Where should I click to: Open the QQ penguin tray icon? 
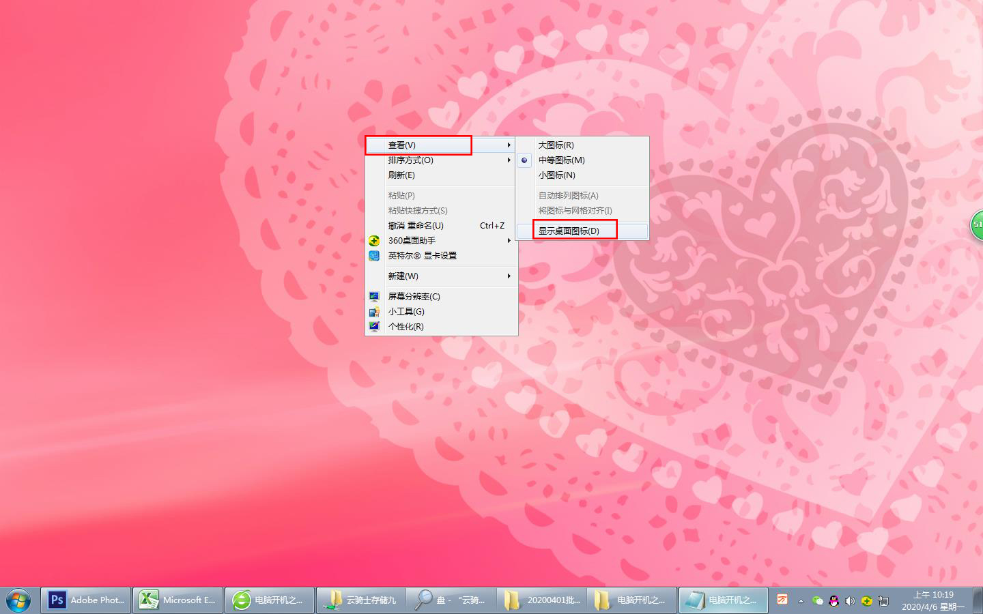point(834,601)
